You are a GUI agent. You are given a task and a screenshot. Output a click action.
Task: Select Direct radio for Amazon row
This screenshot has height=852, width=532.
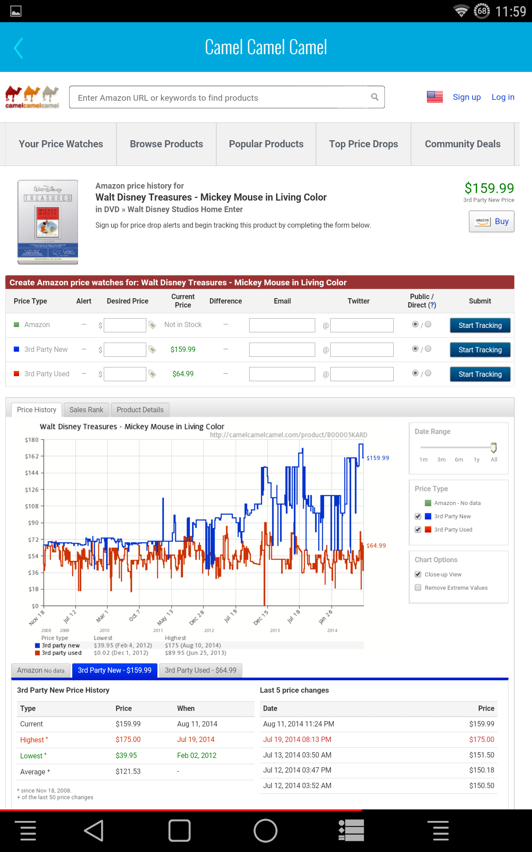(x=428, y=324)
